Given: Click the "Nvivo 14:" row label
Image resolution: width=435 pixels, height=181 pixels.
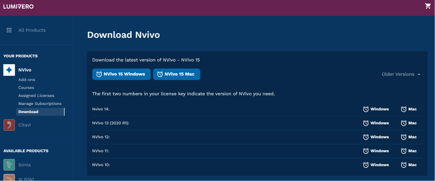Looking at the screenshot, I should click(x=101, y=109).
